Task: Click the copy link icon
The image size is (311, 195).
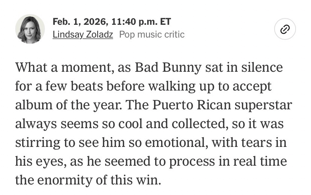Action: [x=285, y=29]
